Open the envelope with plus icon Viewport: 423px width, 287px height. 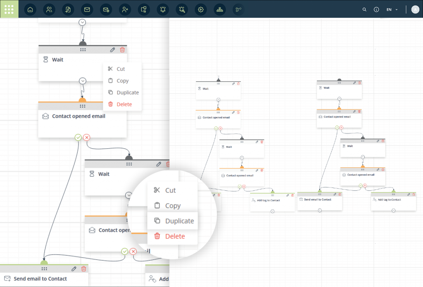pos(106,9)
